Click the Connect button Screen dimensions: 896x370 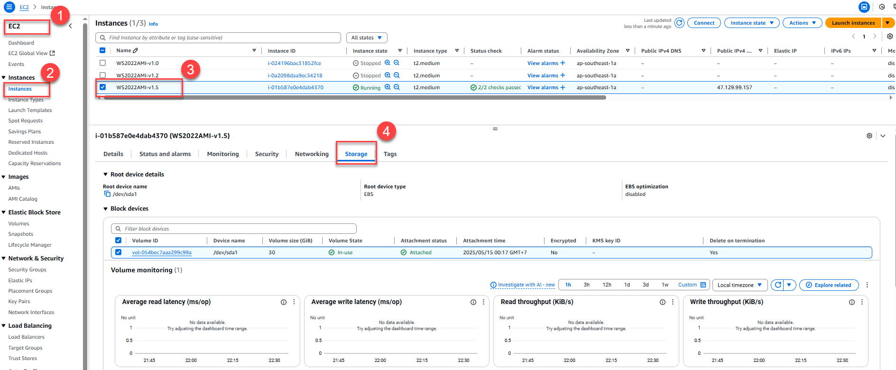(704, 23)
